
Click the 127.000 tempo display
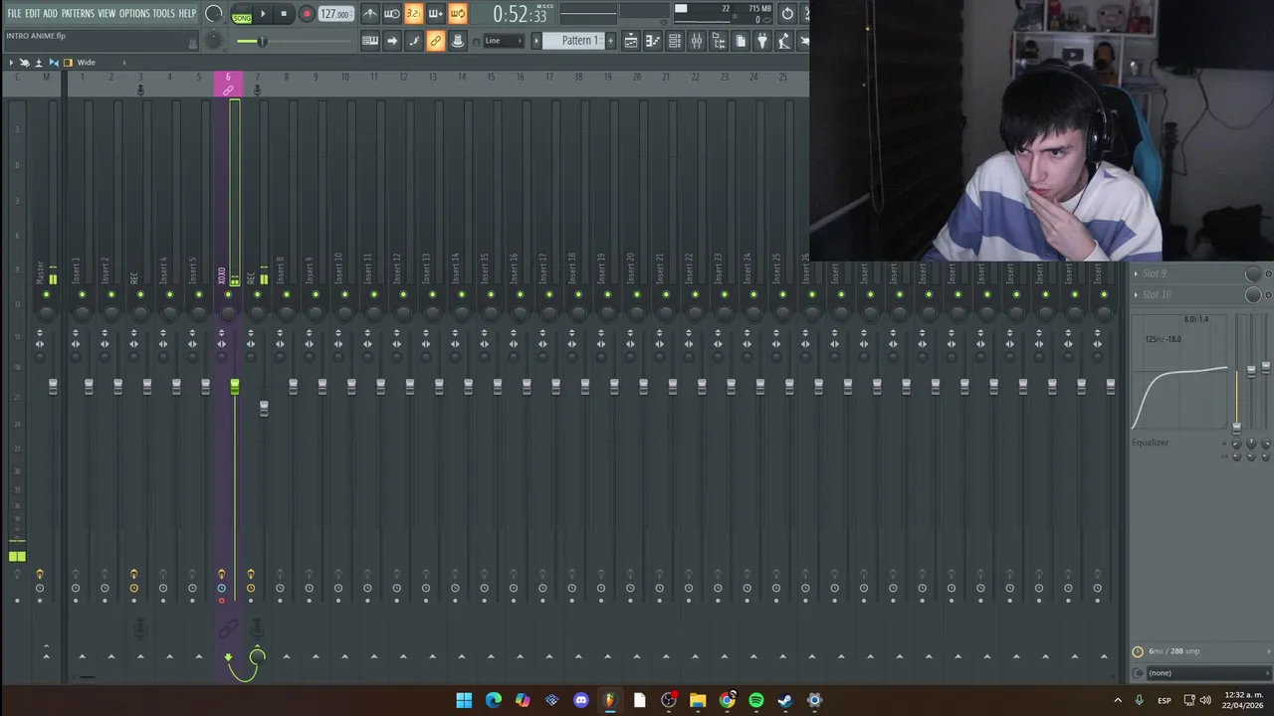click(x=335, y=14)
